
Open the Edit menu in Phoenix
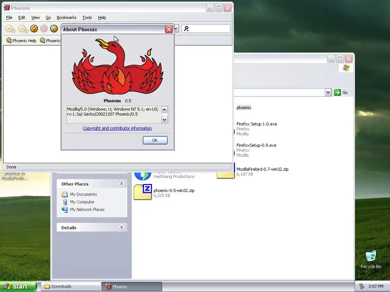click(22, 17)
